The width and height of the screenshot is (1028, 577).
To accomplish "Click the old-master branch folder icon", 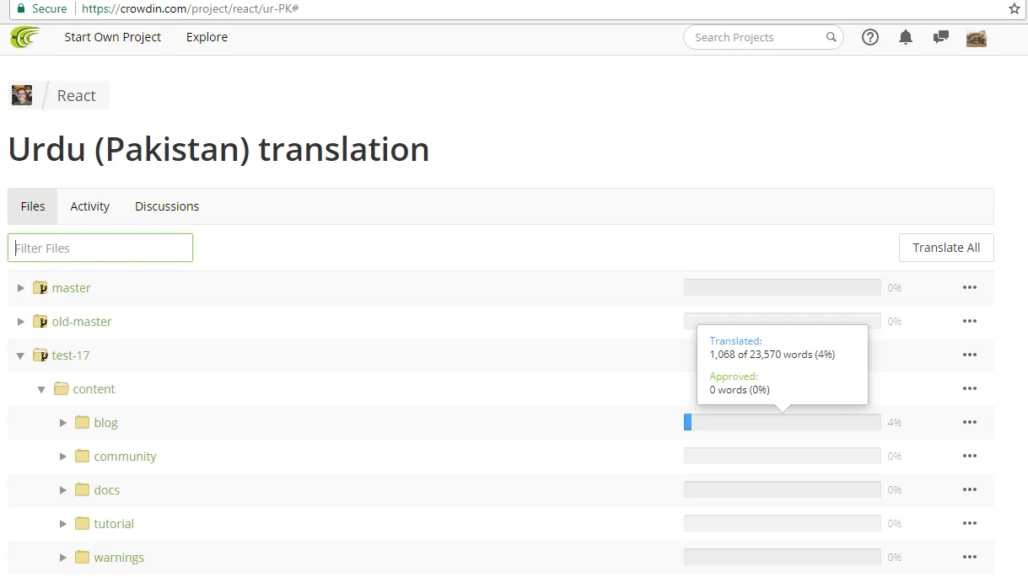I will pyautogui.click(x=40, y=322).
